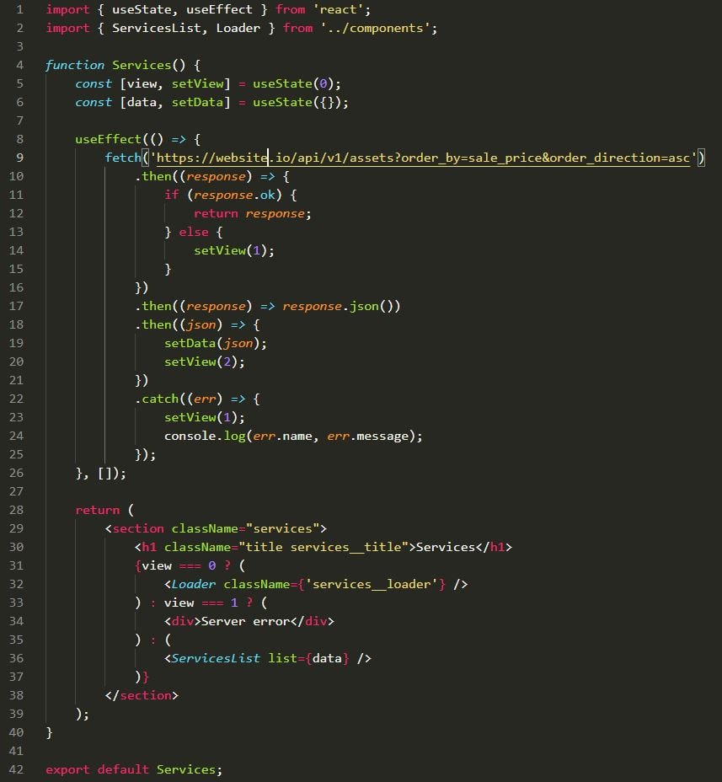Viewport: 722px width, 782px height.
Task: Click line number 1 in the gutter
Action: (x=19, y=9)
